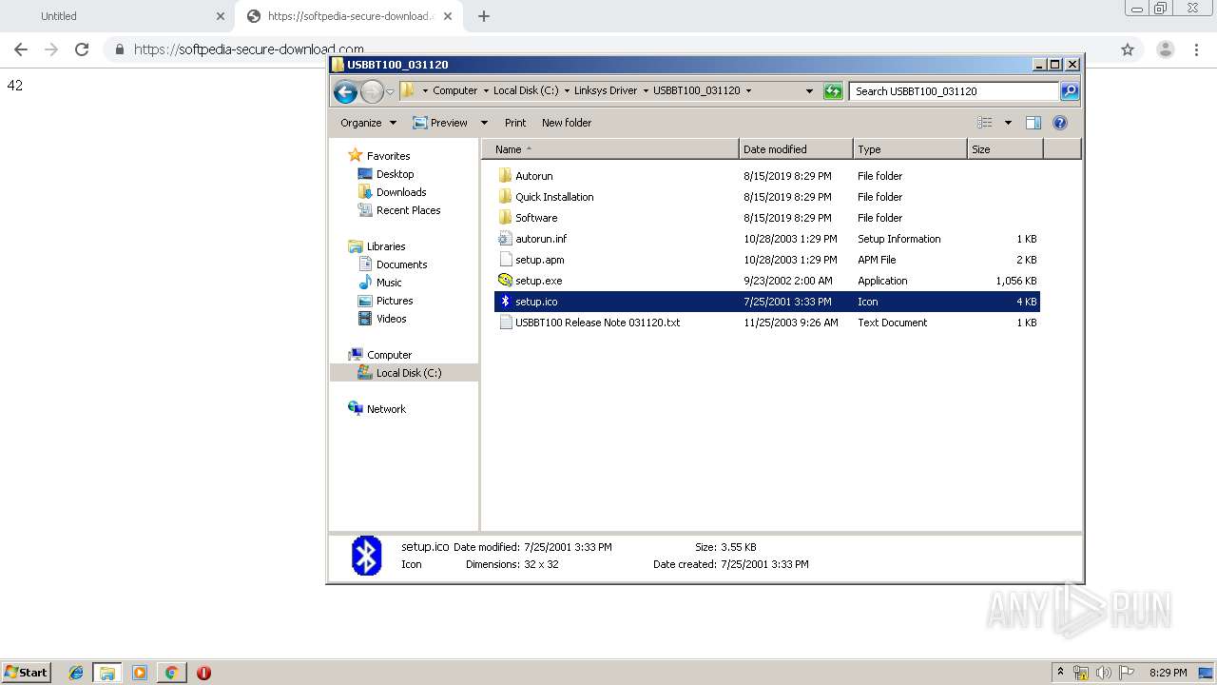
Task: Sort by the Size column header
Action: (x=1005, y=149)
